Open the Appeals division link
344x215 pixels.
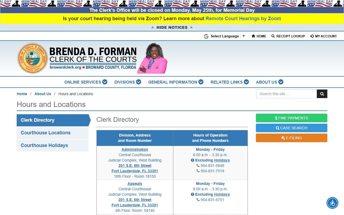tap(135, 184)
